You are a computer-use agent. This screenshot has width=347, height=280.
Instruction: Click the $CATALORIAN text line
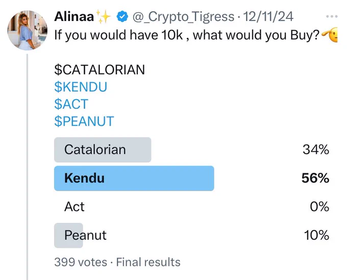tap(100, 69)
